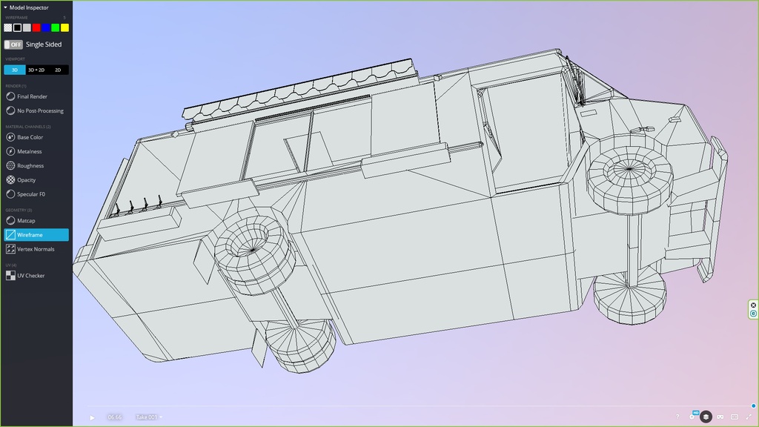The image size is (759, 427).
Task: Enter fullscreen mode
Action: point(749,417)
